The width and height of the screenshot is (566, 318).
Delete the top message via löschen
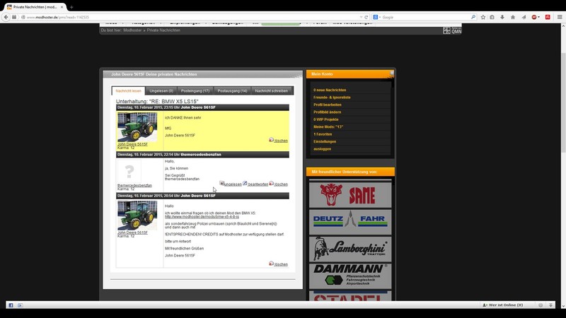click(x=279, y=141)
